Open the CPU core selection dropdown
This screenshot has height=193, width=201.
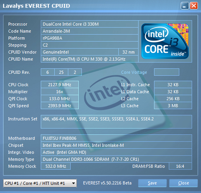point(40,183)
